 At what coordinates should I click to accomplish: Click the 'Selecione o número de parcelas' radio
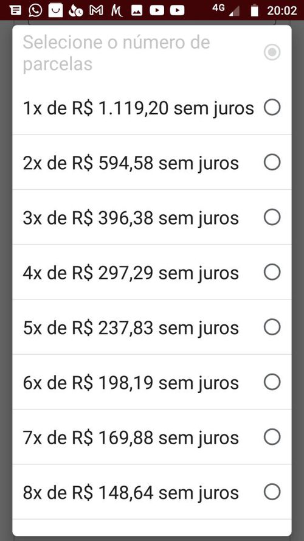272,52
